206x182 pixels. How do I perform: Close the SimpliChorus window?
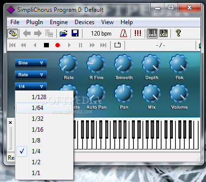point(189,8)
